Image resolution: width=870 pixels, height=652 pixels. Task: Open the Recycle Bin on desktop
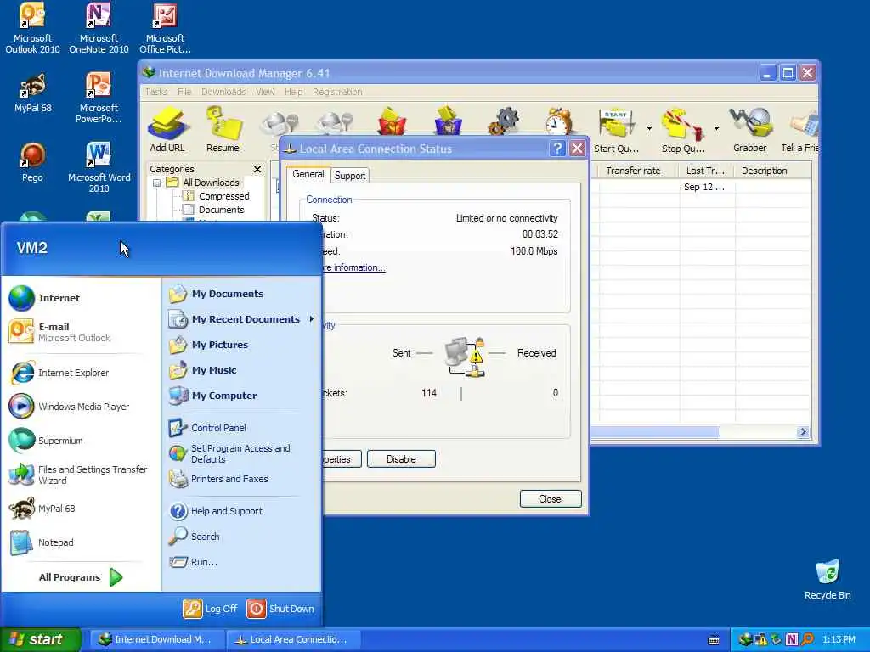click(828, 580)
